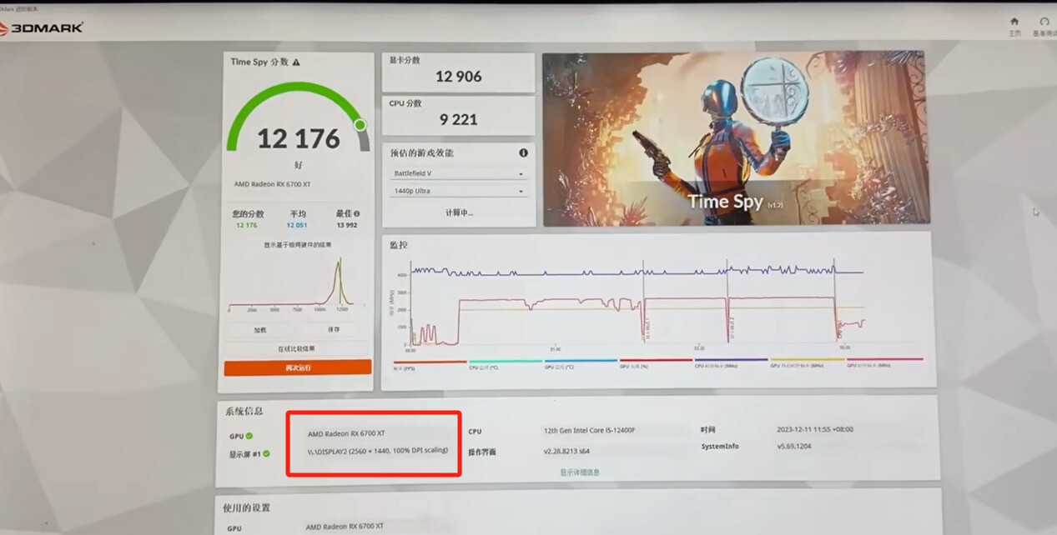1057x535 pixels.
Task: Open the info icon for 预估的游戏效能
Action: pos(523,153)
